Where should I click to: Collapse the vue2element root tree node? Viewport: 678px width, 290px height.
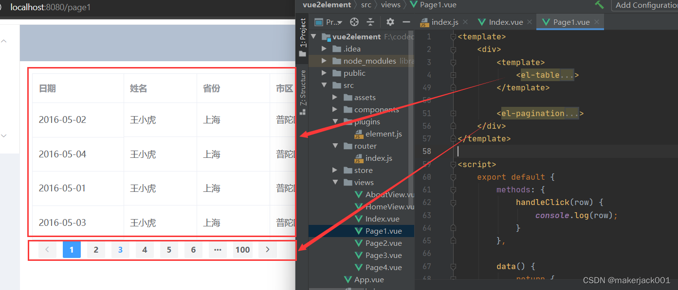click(313, 37)
